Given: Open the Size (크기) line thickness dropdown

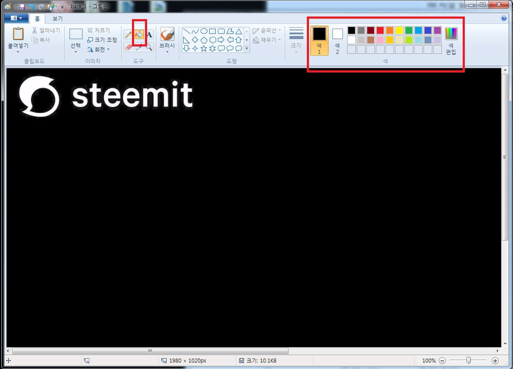Looking at the screenshot, I should [x=296, y=40].
